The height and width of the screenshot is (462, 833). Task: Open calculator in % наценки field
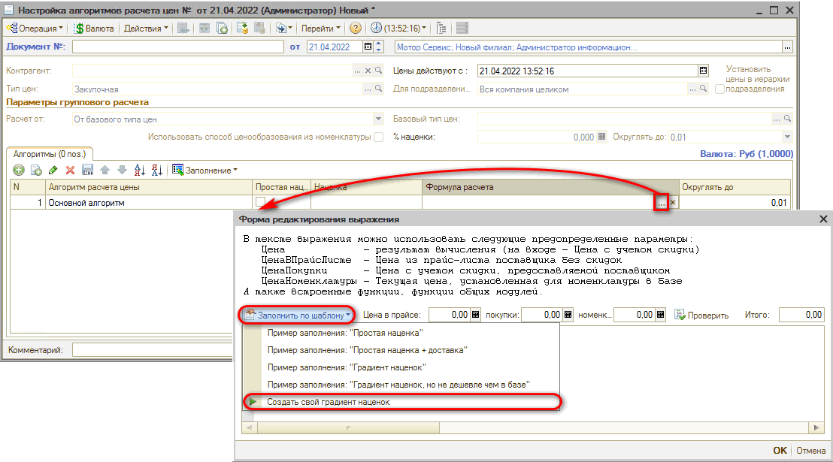[x=601, y=137]
